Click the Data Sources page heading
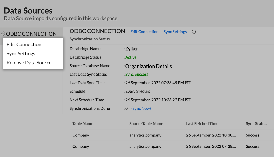Image resolution: width=274 pixels, height=157 pixels. pyautogui.click(x=28, y=10)
